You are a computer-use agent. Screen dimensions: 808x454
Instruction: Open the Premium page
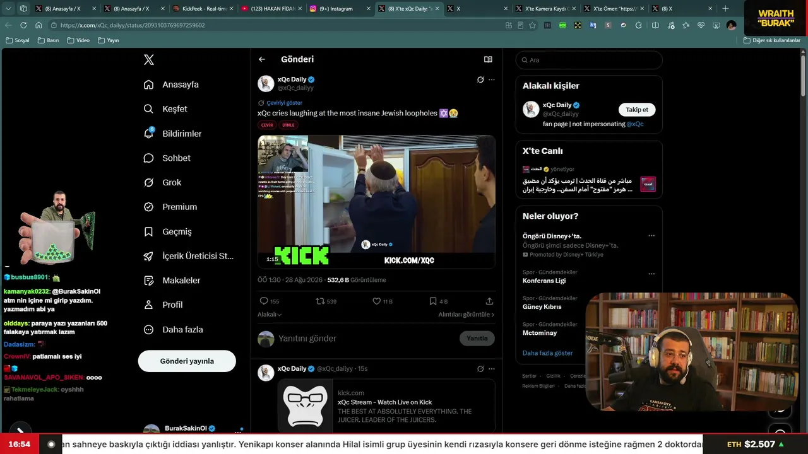170,207
